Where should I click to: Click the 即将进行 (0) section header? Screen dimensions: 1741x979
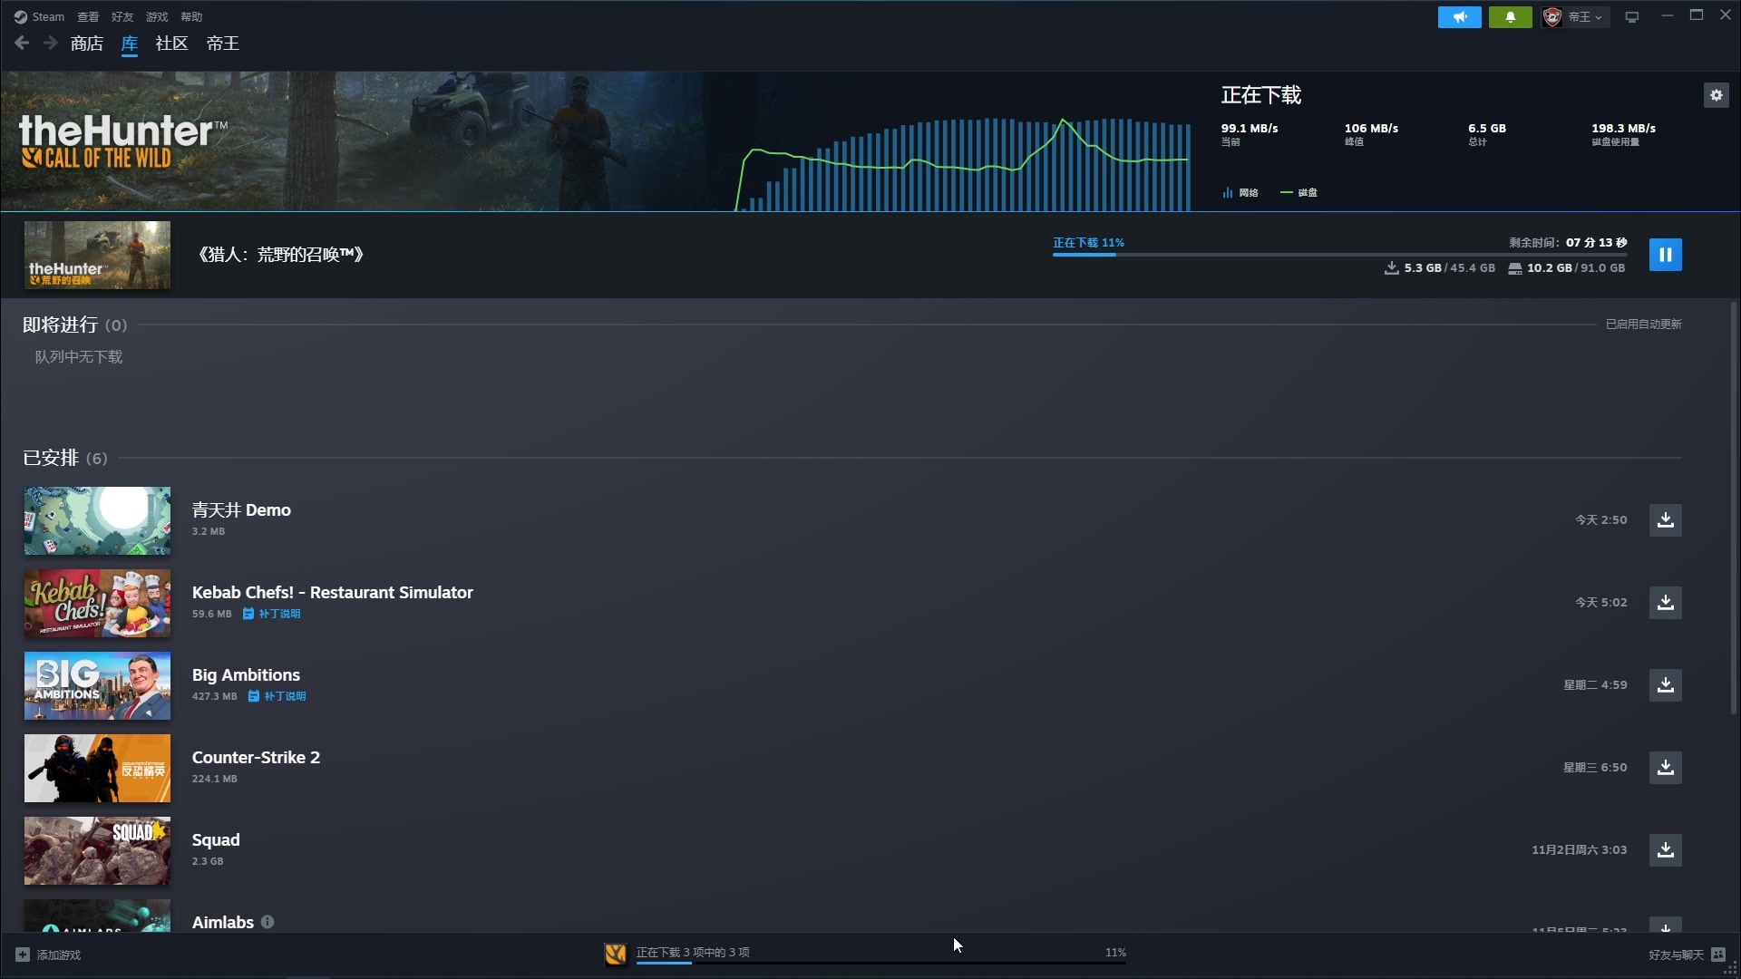[74, 325]
